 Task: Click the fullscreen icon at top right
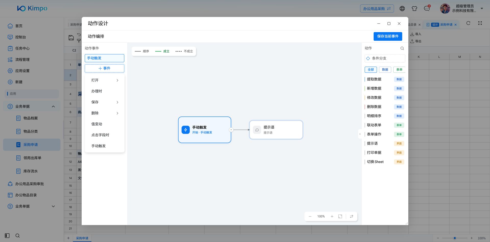pos(480,23)
